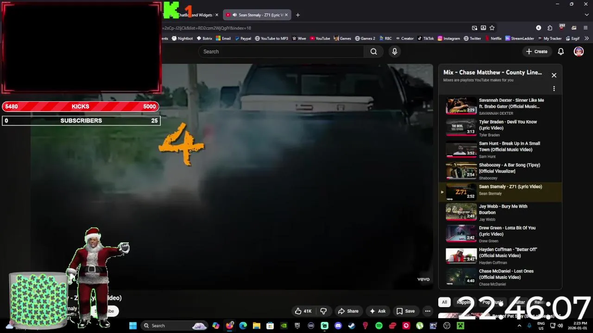593x333 pixels.
Task: Click the Ask button
Action: pyautogui.click(x=377, y=311)
